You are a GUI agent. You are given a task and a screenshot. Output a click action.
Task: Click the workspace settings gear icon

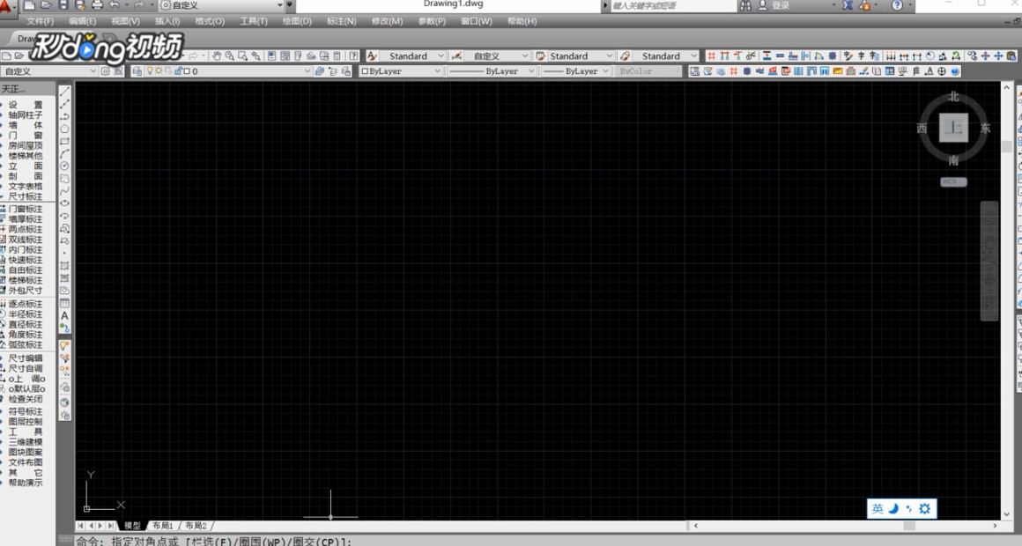[105, 71]
